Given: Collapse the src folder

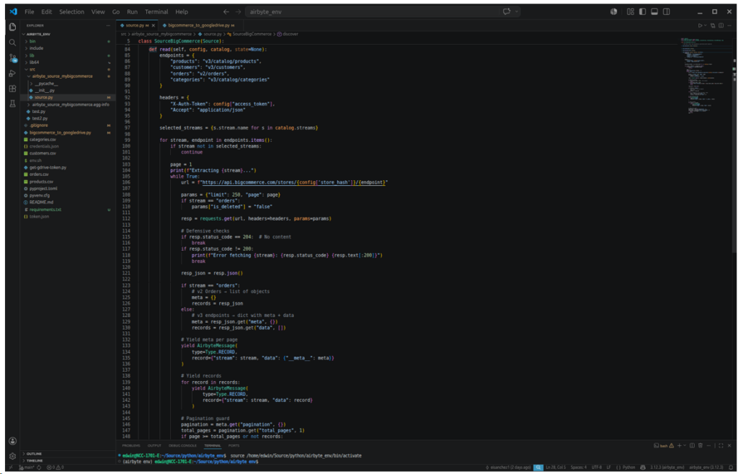Looking at the screenshot, I should point(68,69).
